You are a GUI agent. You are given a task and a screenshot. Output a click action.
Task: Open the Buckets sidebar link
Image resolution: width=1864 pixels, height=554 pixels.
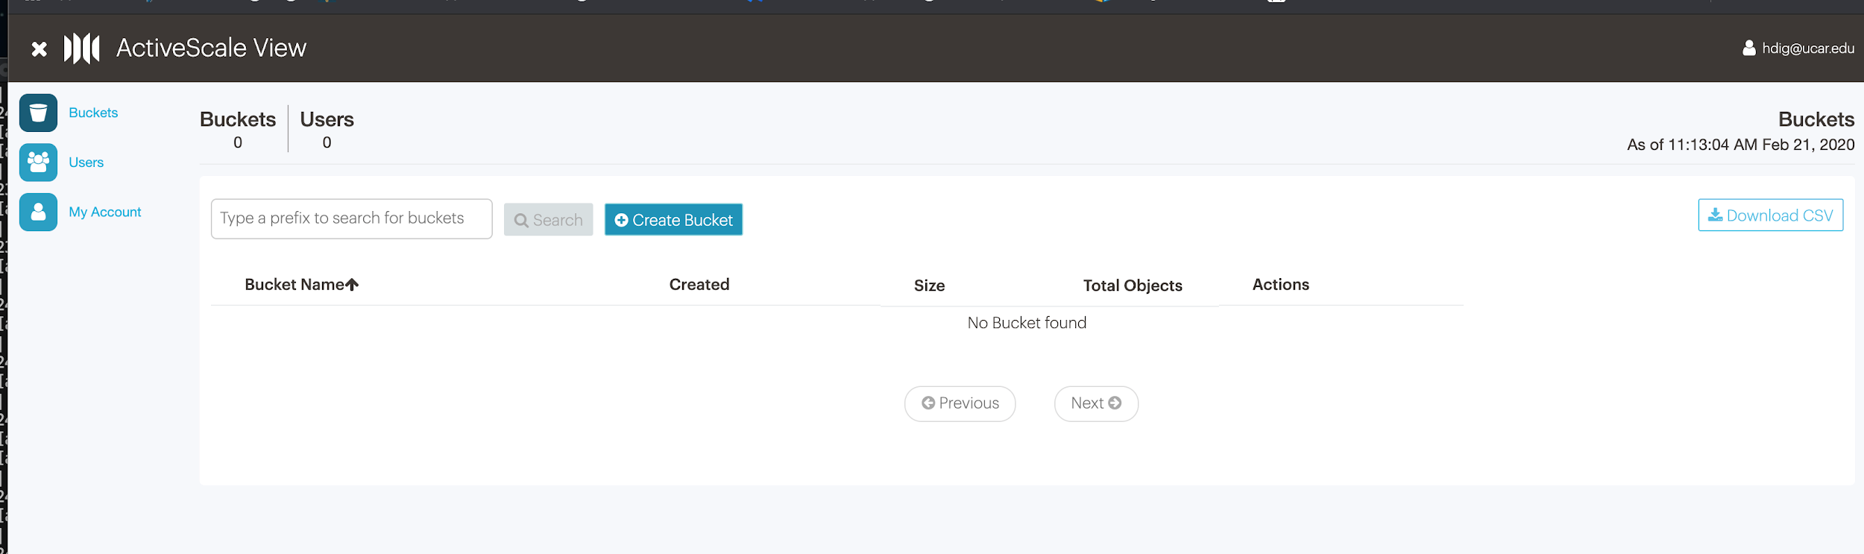[93, 113]
